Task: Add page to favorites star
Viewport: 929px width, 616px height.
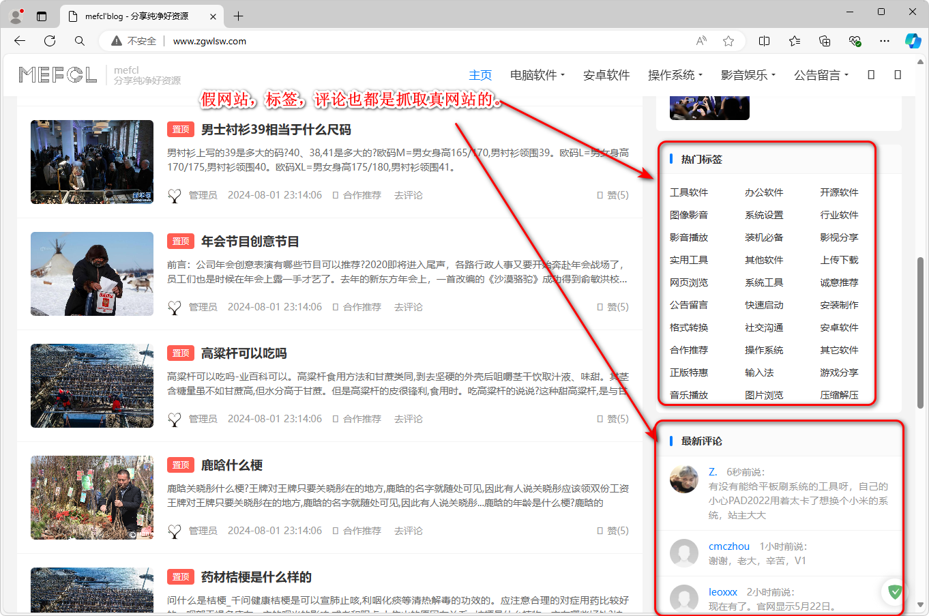Action: pos(728,41)
